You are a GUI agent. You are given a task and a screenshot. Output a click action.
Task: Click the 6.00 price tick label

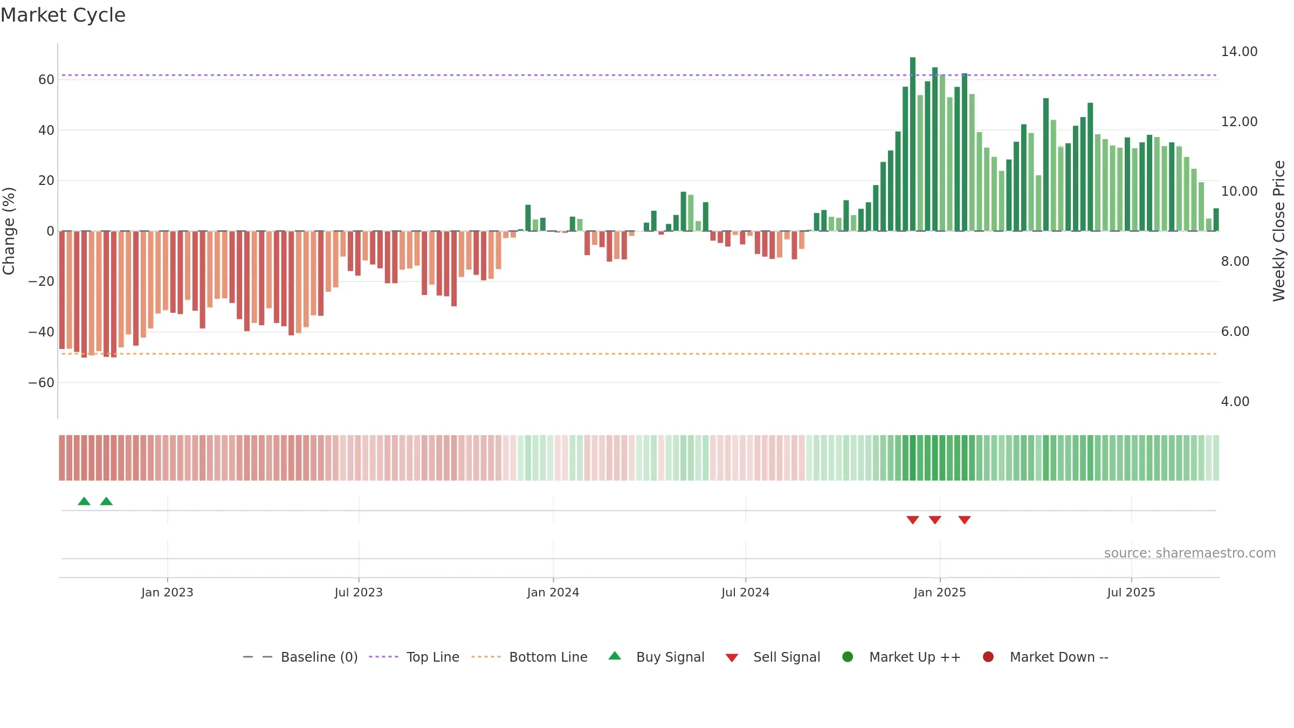pos(1235,331)
